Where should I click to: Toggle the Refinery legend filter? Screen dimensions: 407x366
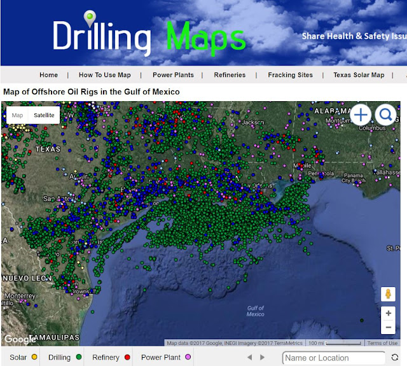click(111, 357)
